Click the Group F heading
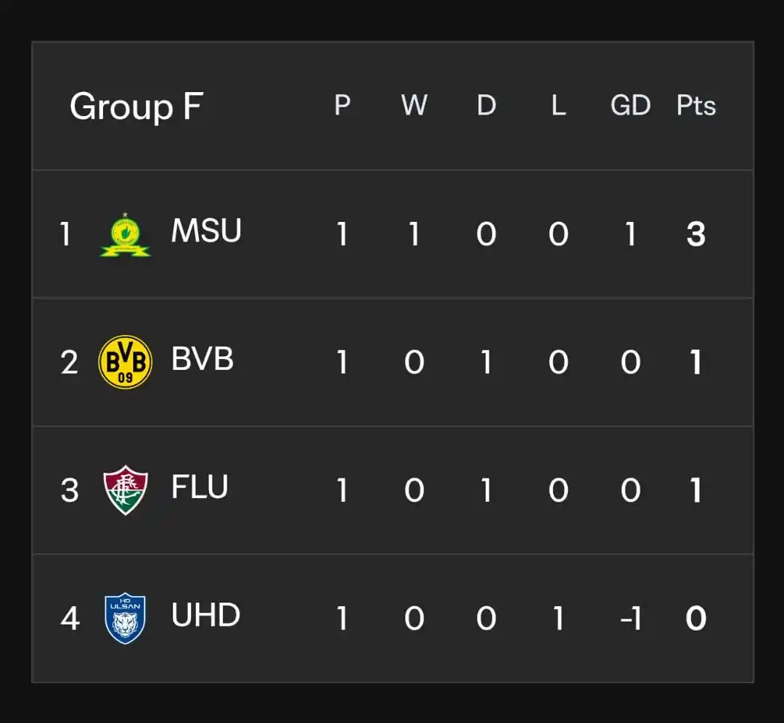This screenshot has width=784, height=723. coord(136,107)
